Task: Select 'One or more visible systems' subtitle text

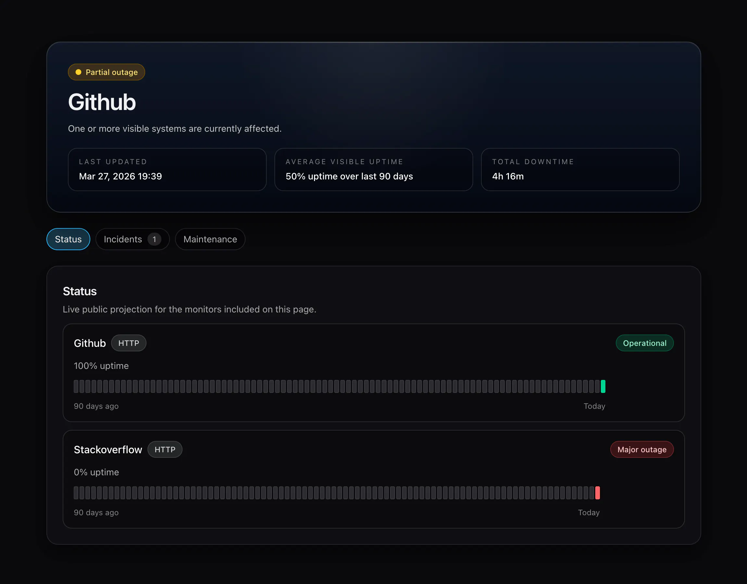Action: click(x=175, y=128)
